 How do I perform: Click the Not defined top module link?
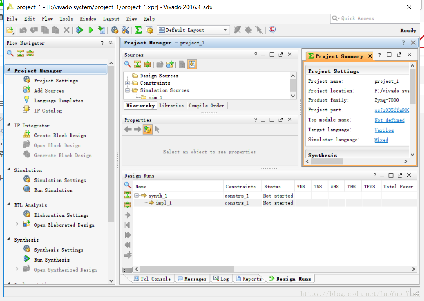(389, 120)
